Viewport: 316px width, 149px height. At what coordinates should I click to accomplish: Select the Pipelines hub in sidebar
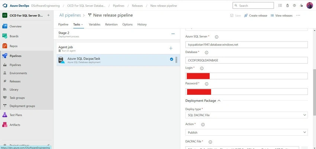click(15, 56)
